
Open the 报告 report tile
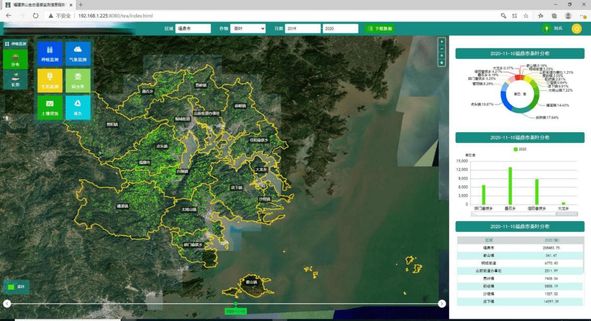pyautogui.click(x=78, y=107)
